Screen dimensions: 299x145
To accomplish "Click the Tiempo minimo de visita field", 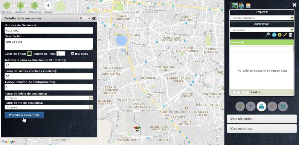I will click(x=49, y=87).
